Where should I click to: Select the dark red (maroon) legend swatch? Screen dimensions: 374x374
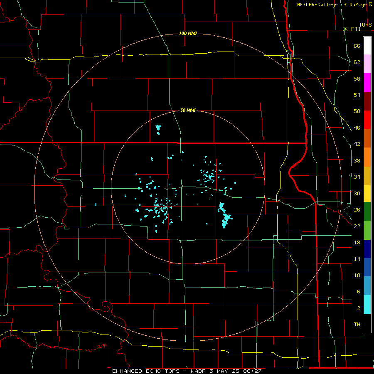click(x=367, y=101)
